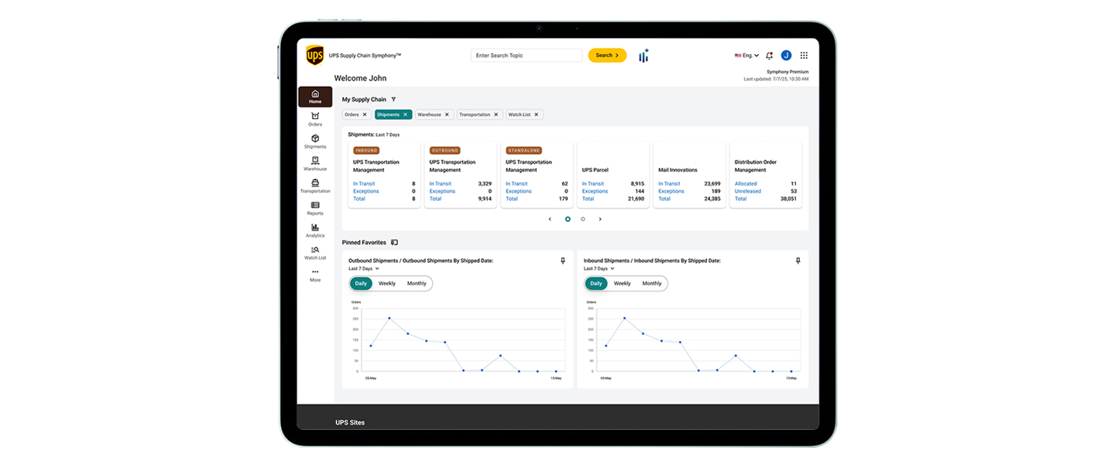Click the Symphony Premium label
The image size is (1115, 464).
tap(787, 72)
